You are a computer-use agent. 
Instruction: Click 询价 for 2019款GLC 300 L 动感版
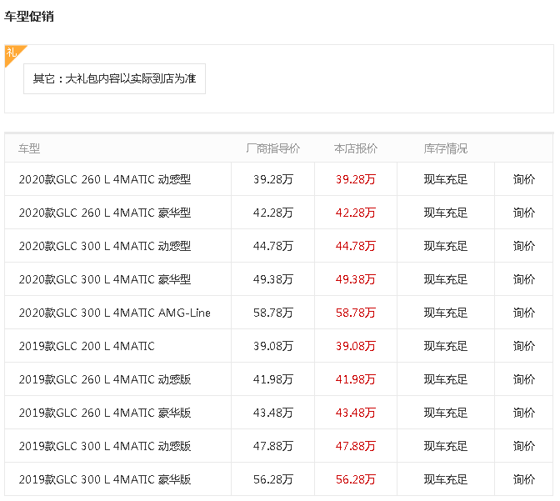(524, 446)
